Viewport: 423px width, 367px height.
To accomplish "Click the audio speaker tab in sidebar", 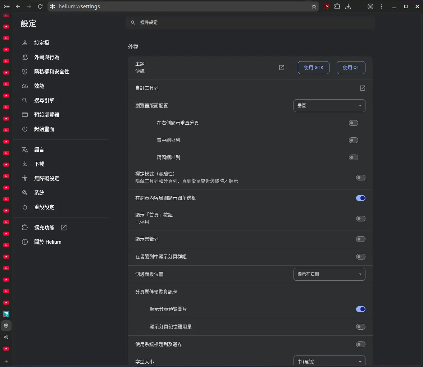I will click(x=6, y=337).
